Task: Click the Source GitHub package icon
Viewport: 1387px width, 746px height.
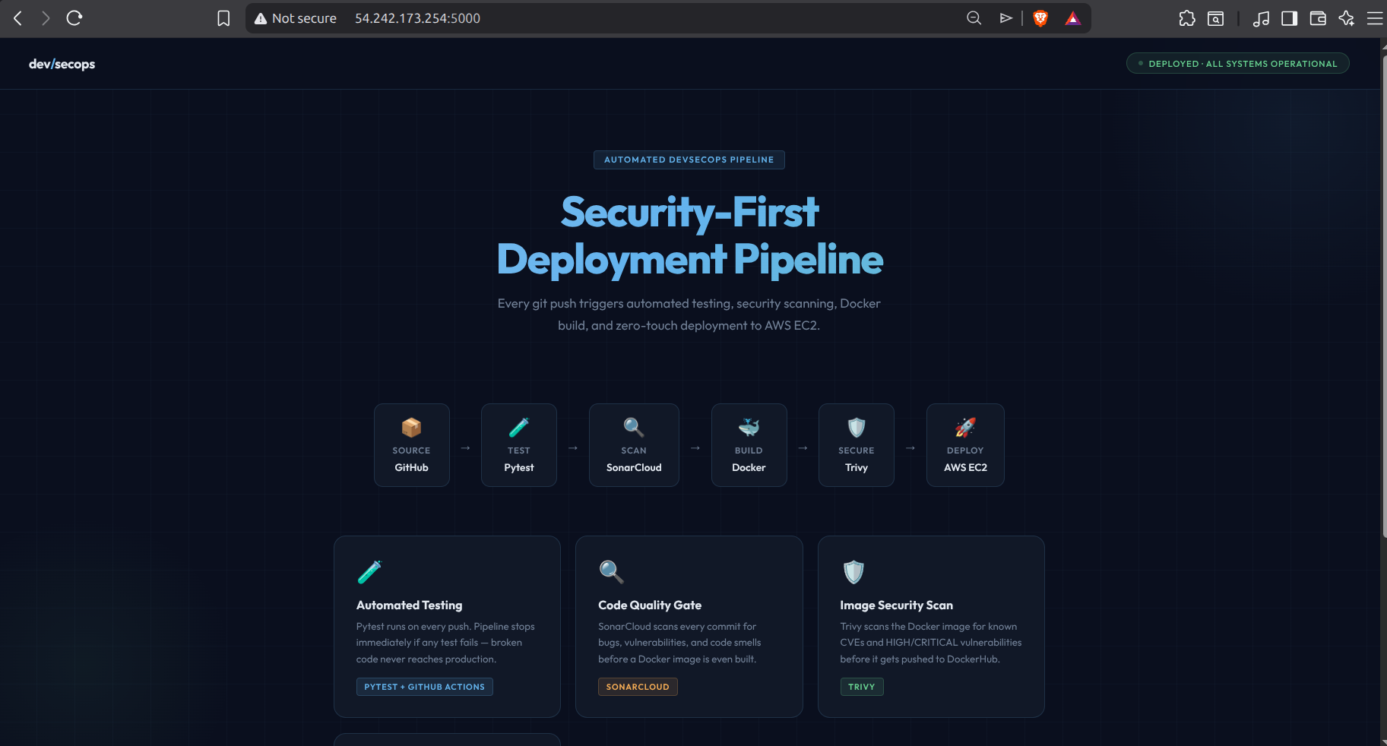Action: pyautogui.click(x=411, y=427)
